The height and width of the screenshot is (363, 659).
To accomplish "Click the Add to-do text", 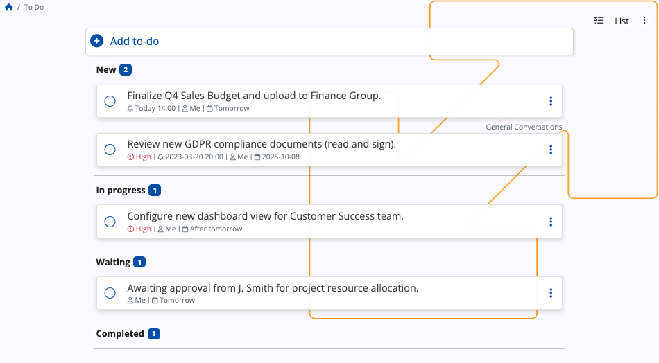I will tap(135, 42).
